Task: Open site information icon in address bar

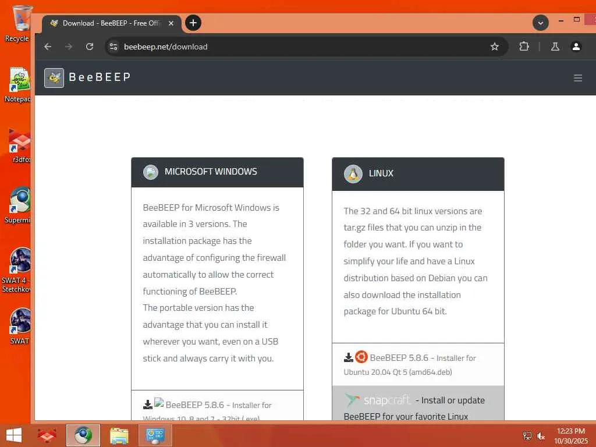Action: 113,47
